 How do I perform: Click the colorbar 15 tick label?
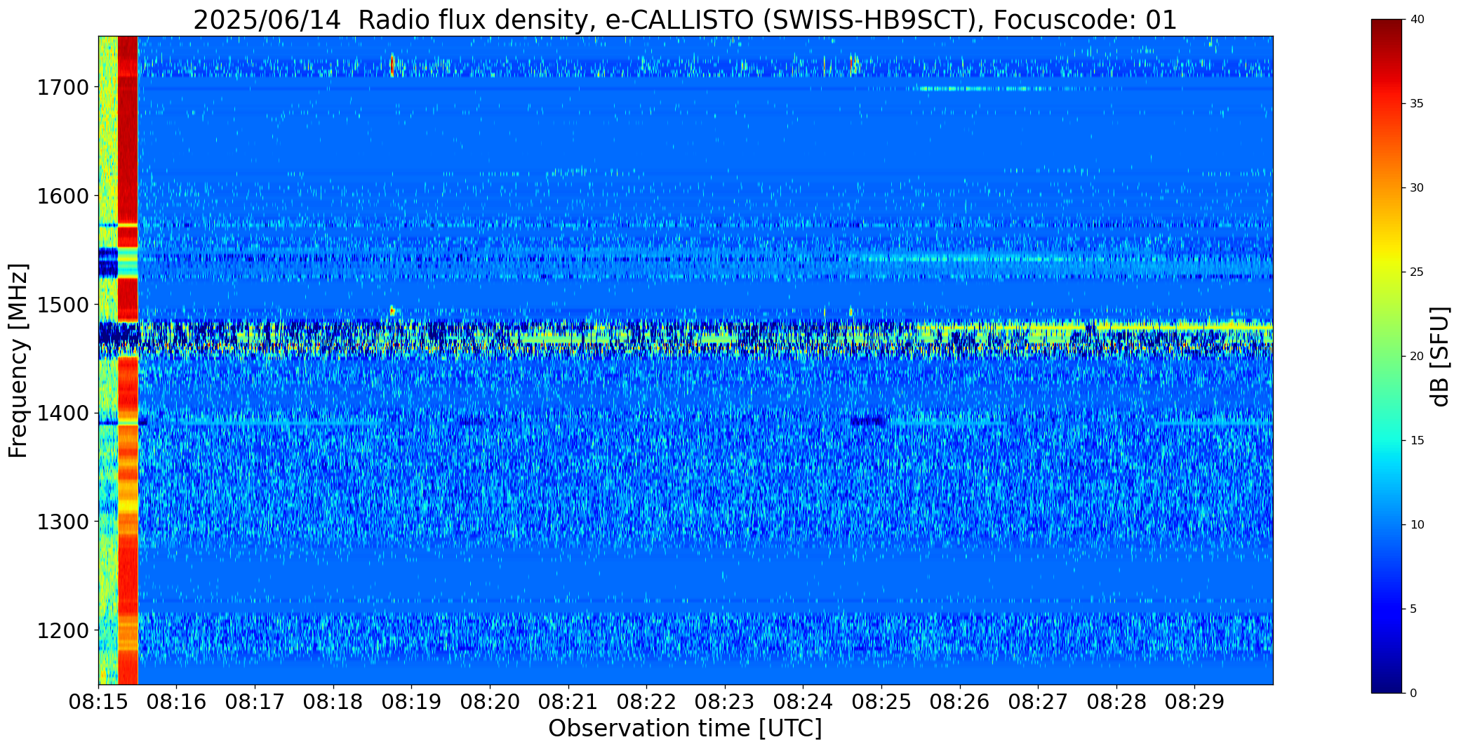click(x=1417, y=441)
